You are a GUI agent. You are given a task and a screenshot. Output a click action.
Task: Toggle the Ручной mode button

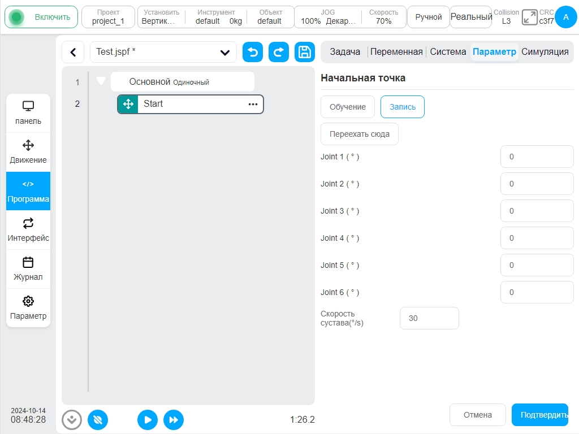click(429, 17)
